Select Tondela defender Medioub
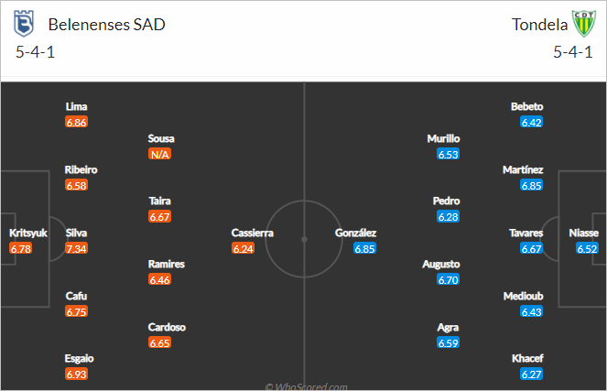This screenshot has width=607, height=391. pos(524,296)
